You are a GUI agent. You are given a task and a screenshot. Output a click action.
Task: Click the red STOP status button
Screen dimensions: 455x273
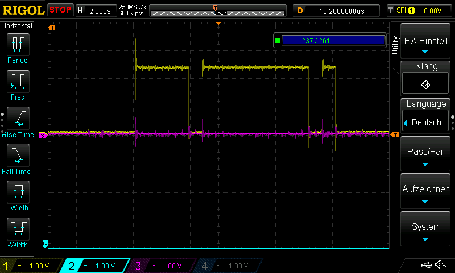point(60,10)
